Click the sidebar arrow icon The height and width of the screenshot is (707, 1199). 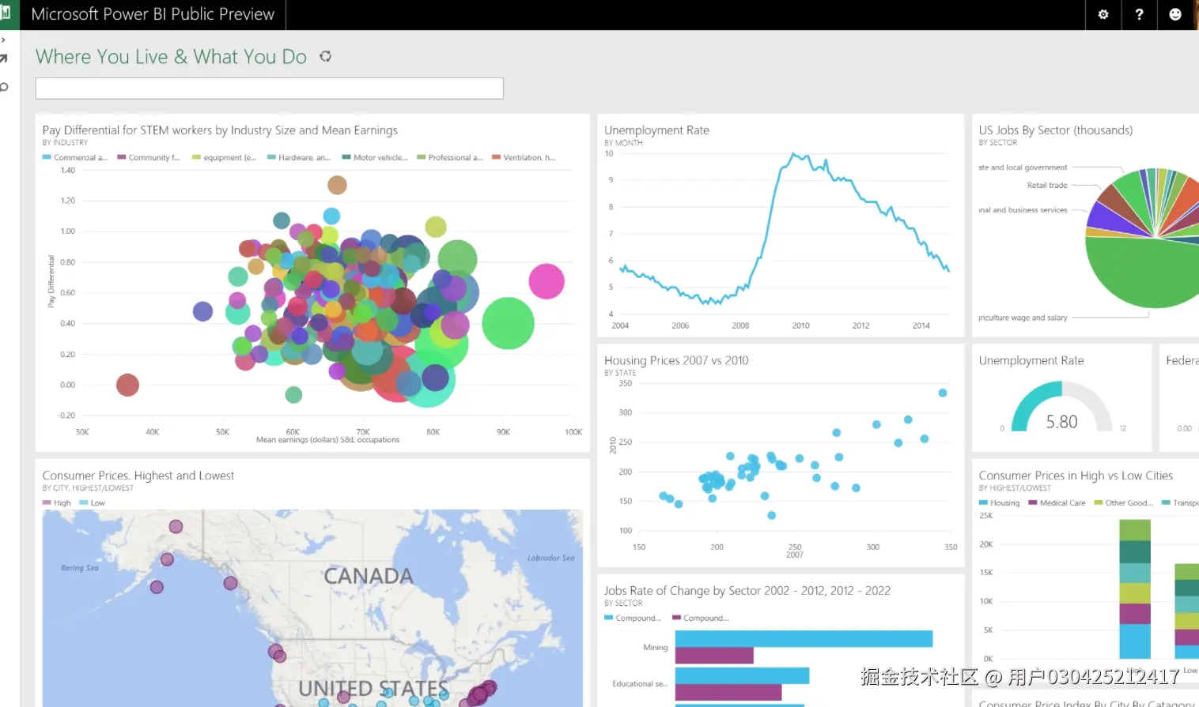pos(3,58)
